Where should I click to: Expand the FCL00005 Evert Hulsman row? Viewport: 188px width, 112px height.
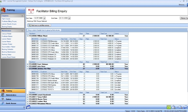pyautogui.click(x=27, y=64)
